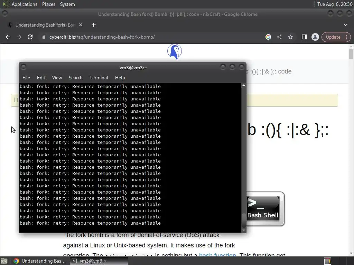The image size is (354, 265).
Task: Toggle the Chrome side panel
Action: click(304, 37)
